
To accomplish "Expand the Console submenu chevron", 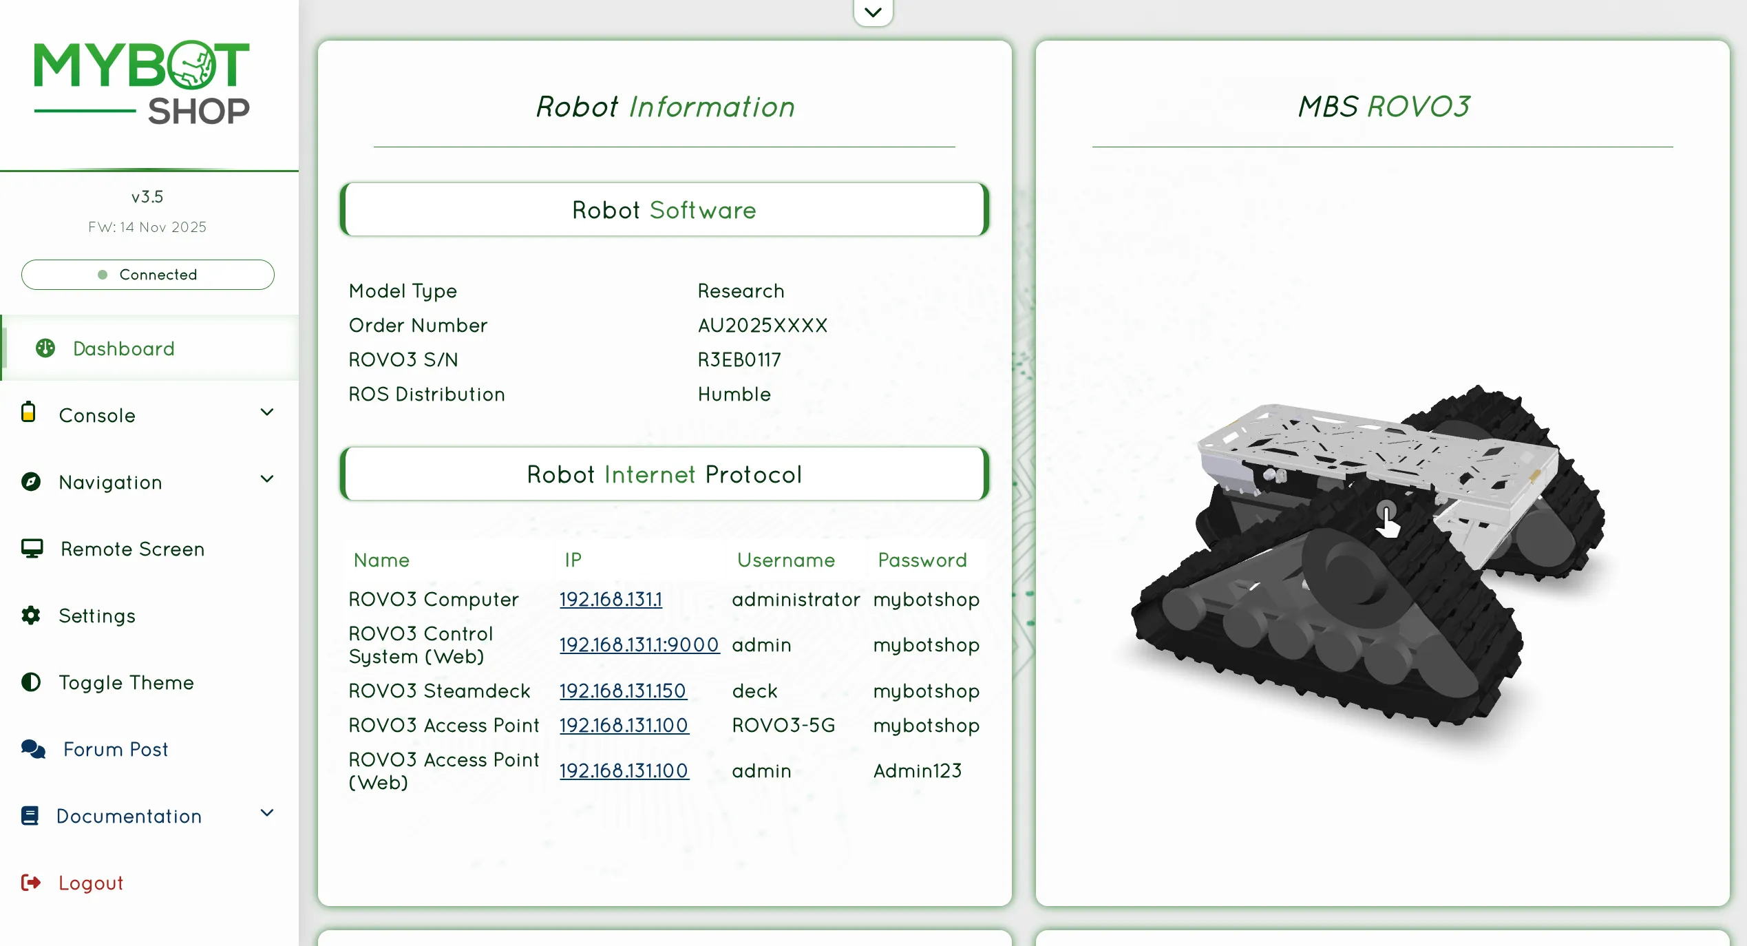I will [267, 412].
